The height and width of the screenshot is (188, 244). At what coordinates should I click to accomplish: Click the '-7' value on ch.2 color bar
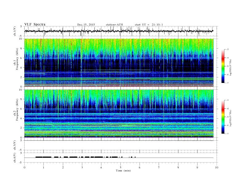tap(227, 134)
